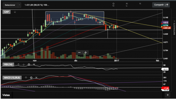Open the Seleccionar dropdown arrow
The height and width of the screenshot is (99, 176).
pyautogui.click(x=20, y=5)
